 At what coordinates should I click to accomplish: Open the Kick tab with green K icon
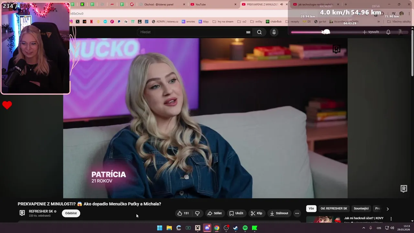[x=82, y=5]
